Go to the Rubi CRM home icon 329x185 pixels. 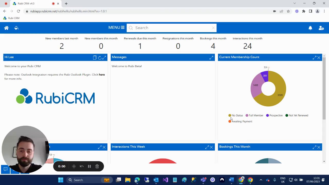point(6,28)
